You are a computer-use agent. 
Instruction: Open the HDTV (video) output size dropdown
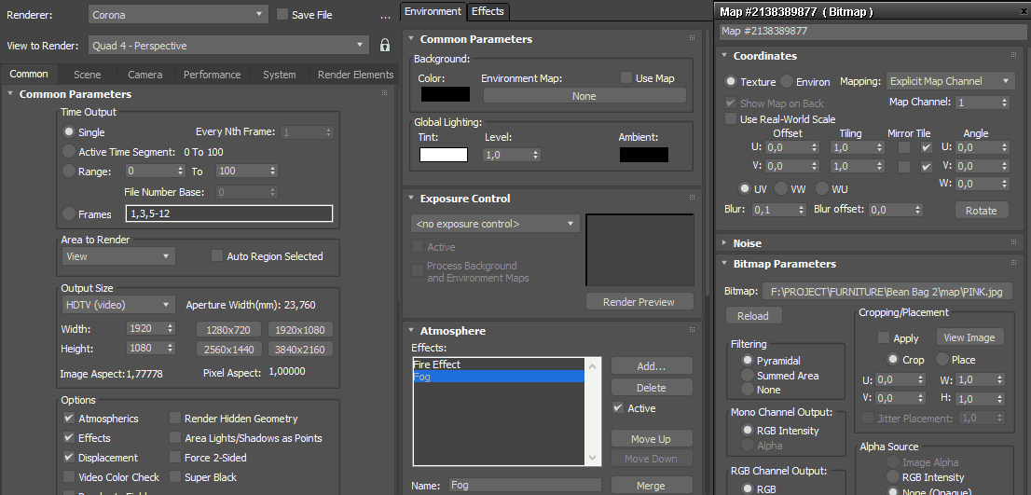coord(118,305)
